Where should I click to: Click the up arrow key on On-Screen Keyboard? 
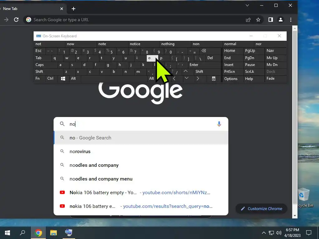click(186, 72)
